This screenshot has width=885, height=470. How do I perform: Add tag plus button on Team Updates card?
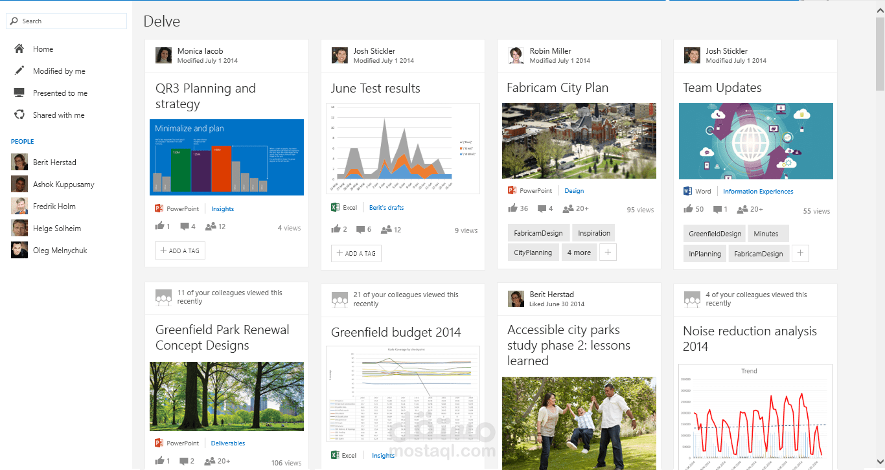click(800, 254)
